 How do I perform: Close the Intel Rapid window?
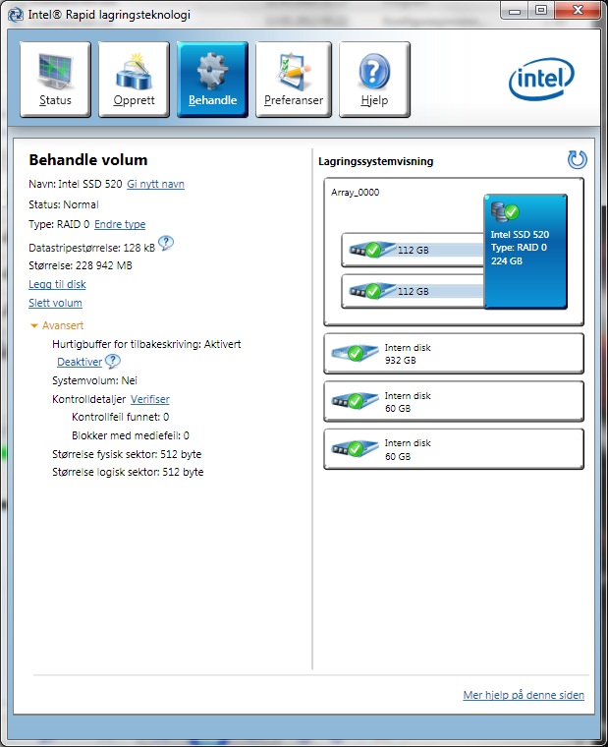click(x=578, y=11)
